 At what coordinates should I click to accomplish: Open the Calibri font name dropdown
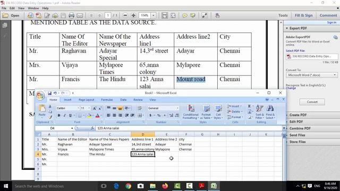[78, 108]
